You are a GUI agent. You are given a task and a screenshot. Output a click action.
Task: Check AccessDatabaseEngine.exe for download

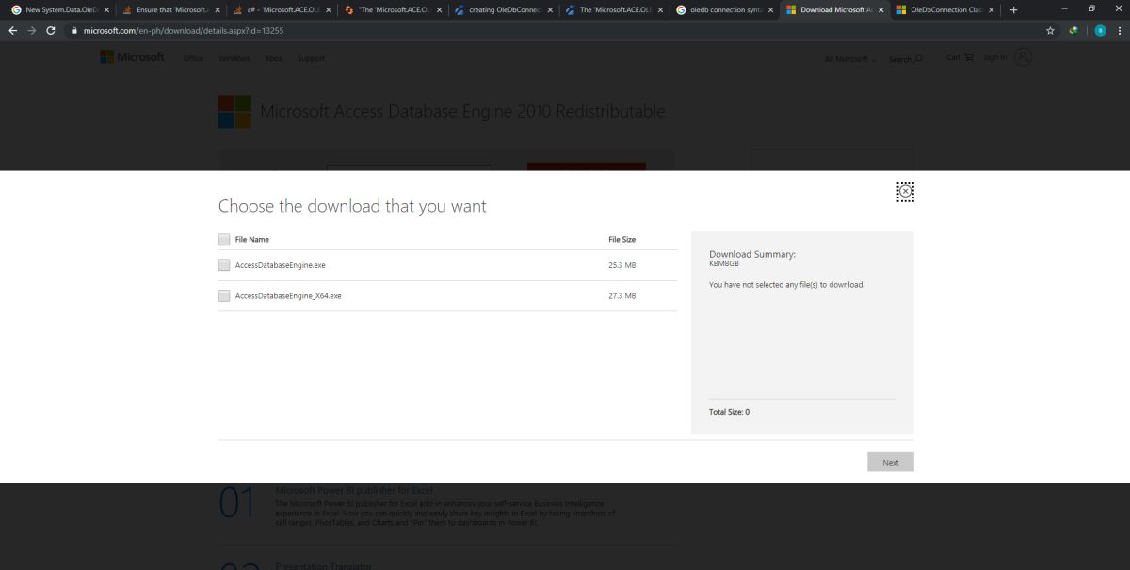tap(224, 265)
